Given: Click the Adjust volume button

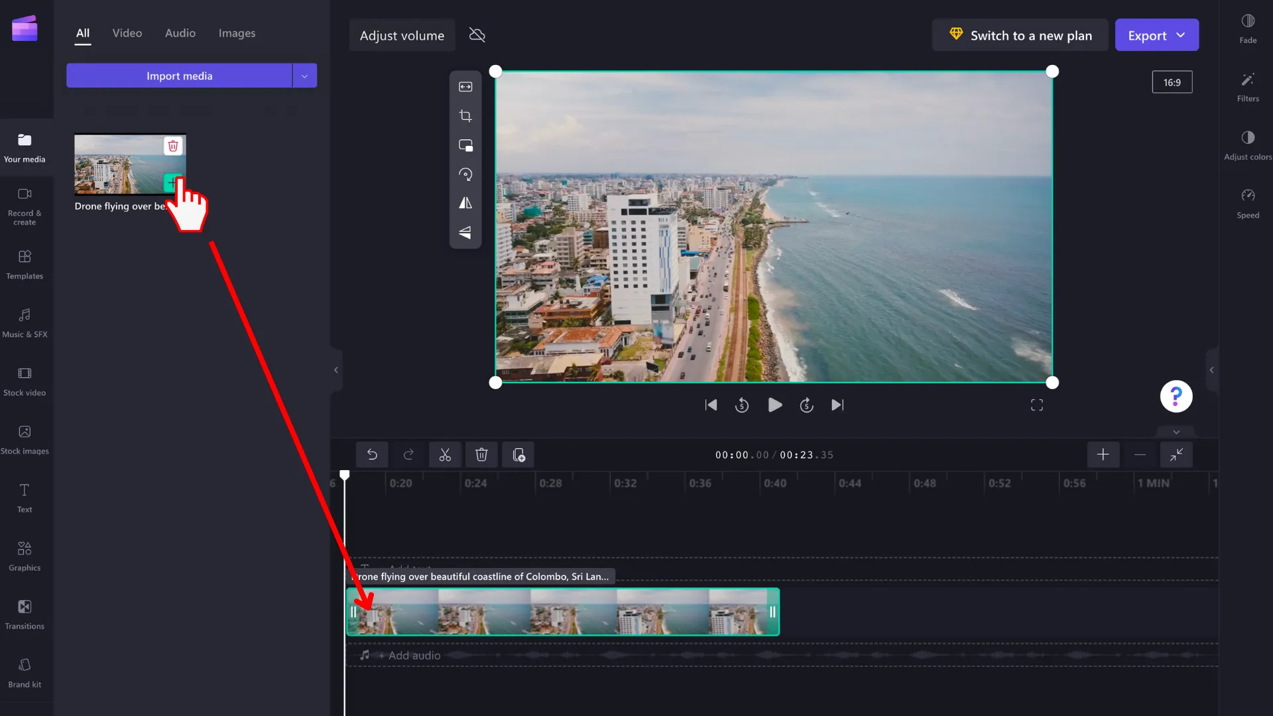Looking at the screenshot, I should [402, 36].
